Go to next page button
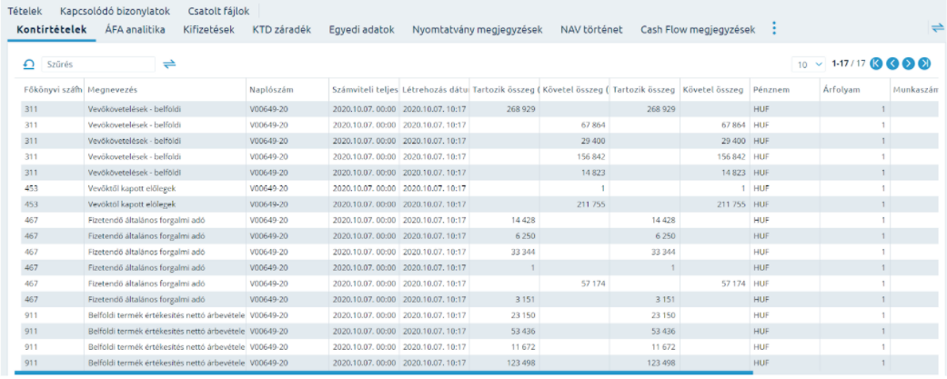Screen dimensions: 947x379 click(x=909, y=64)
